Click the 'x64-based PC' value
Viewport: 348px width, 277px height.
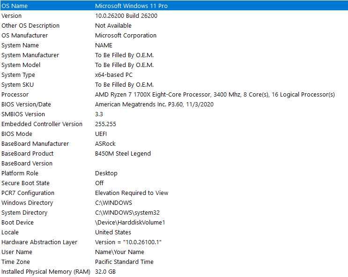pos(114,75)
